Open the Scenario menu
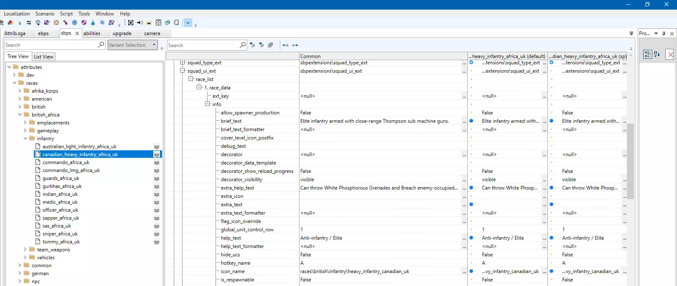Viewport: 677px width, 286px height. [45, 14]
